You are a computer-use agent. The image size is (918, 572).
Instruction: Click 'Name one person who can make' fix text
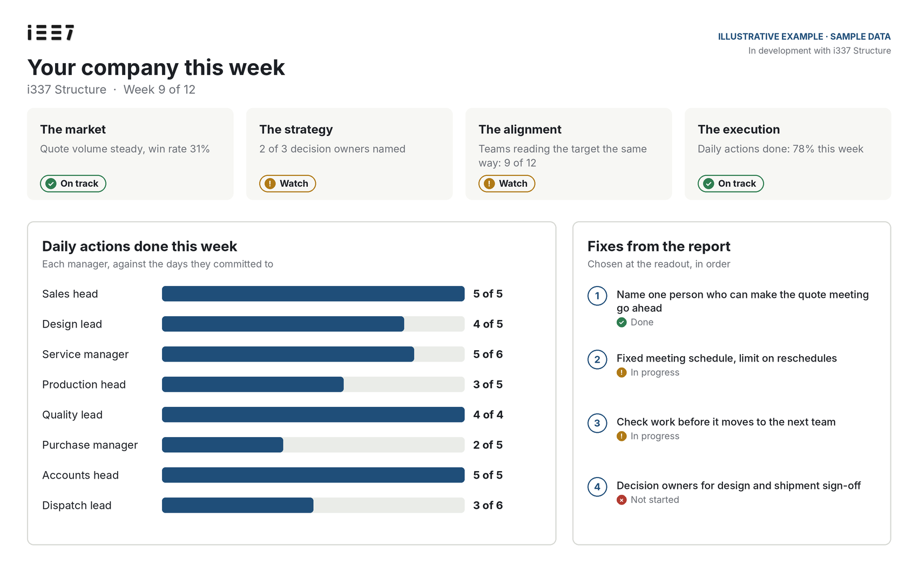(742, 301)
